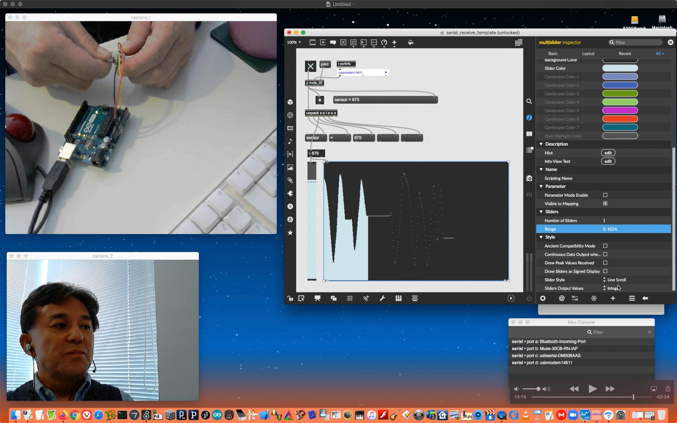Open the Slider Style Line Scroll menu
The width and height of the screenshot is (677, 423).
[x=616, y=280]
